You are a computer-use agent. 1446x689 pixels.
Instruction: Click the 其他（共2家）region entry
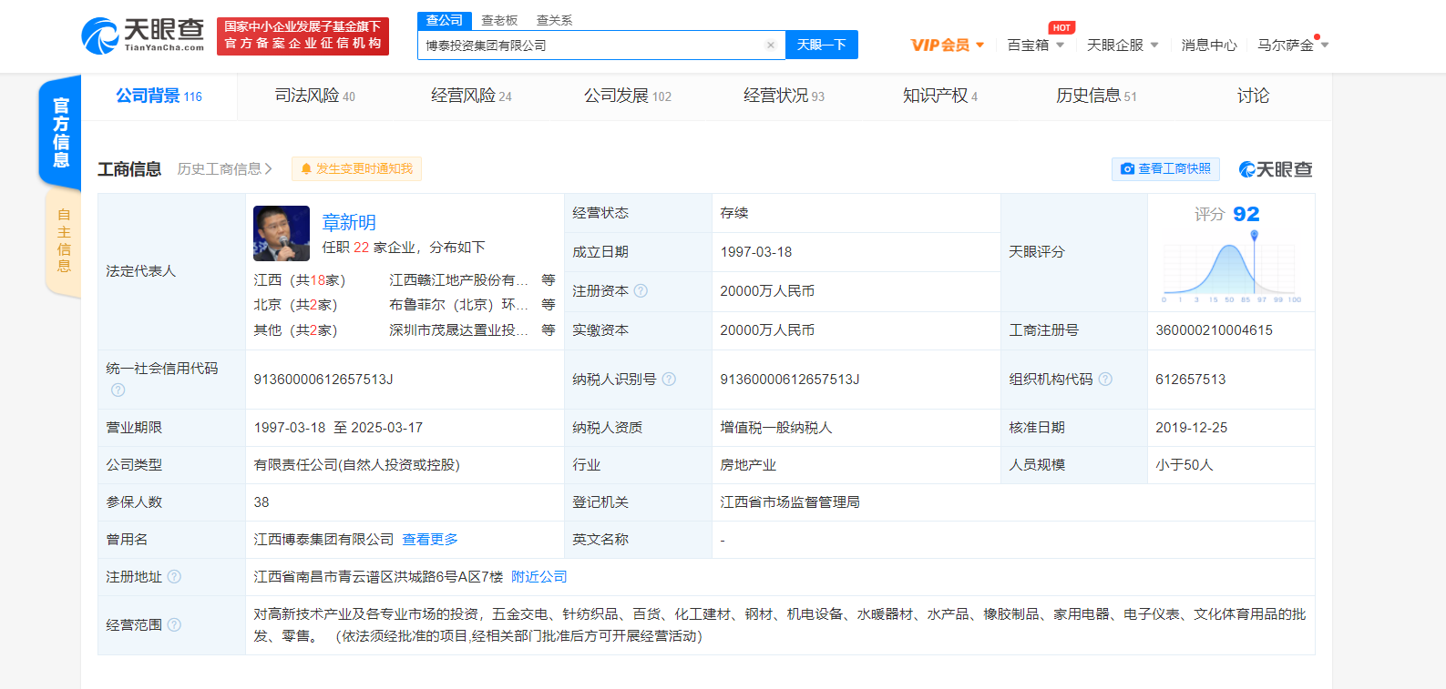[296, 329]
